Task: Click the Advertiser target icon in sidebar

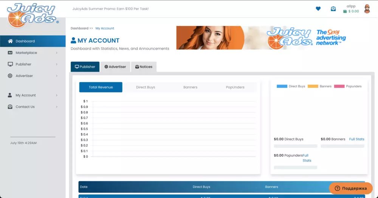Action: (x=10, y=76)
